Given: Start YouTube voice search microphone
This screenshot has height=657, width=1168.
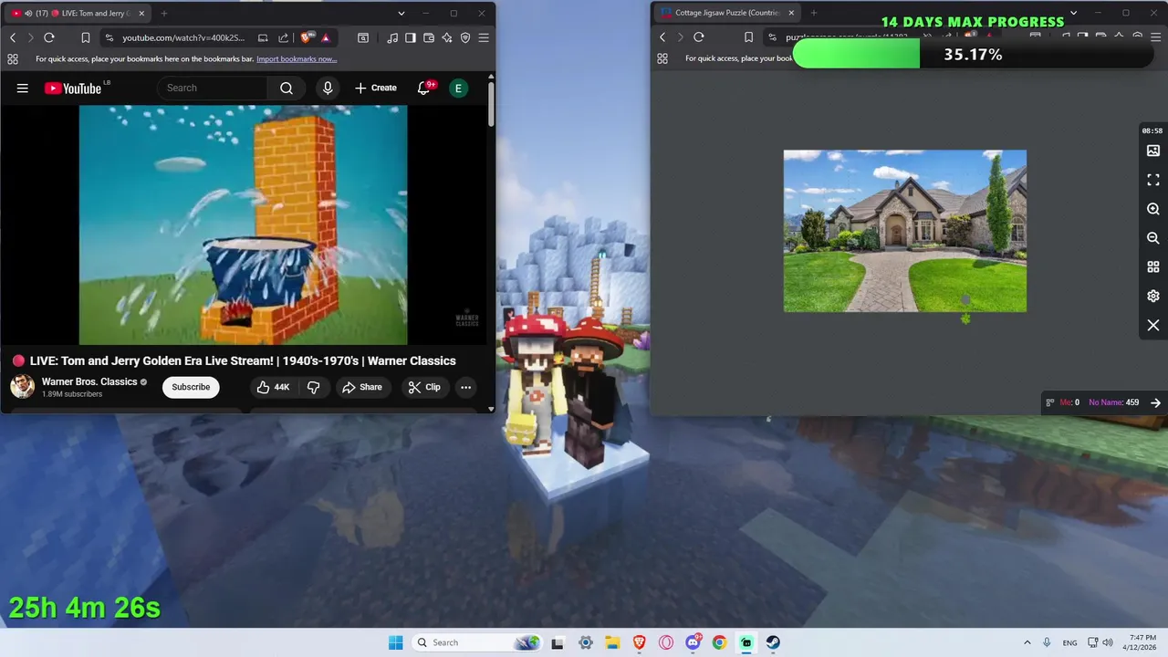Looking at the screenshot, I should click(x=328, y=88).
